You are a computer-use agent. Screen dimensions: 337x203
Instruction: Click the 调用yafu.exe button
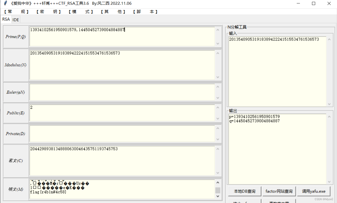coord(314,191)
